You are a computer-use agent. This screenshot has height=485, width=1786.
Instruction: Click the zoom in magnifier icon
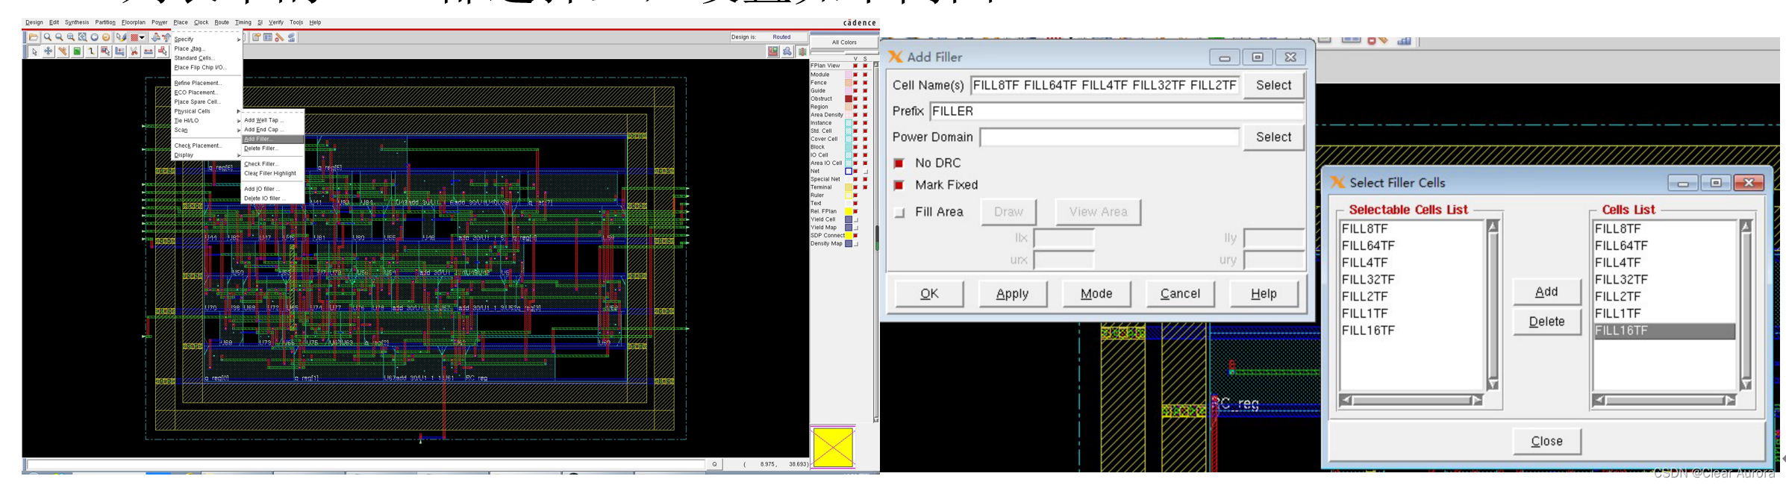click(47, 37)
